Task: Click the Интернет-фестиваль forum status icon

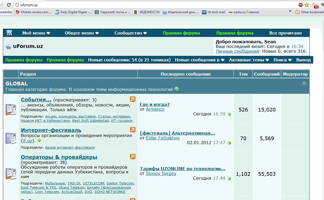Action: coord(11,138)
